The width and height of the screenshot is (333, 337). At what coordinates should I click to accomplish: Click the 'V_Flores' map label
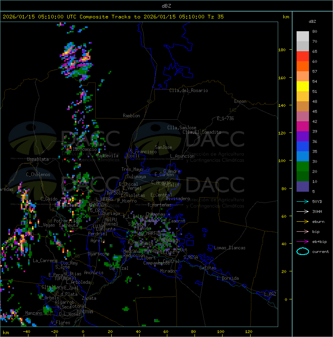pos(60,323)
